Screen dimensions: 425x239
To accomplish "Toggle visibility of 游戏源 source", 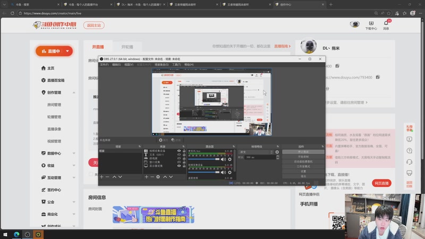I will (179, 158).
